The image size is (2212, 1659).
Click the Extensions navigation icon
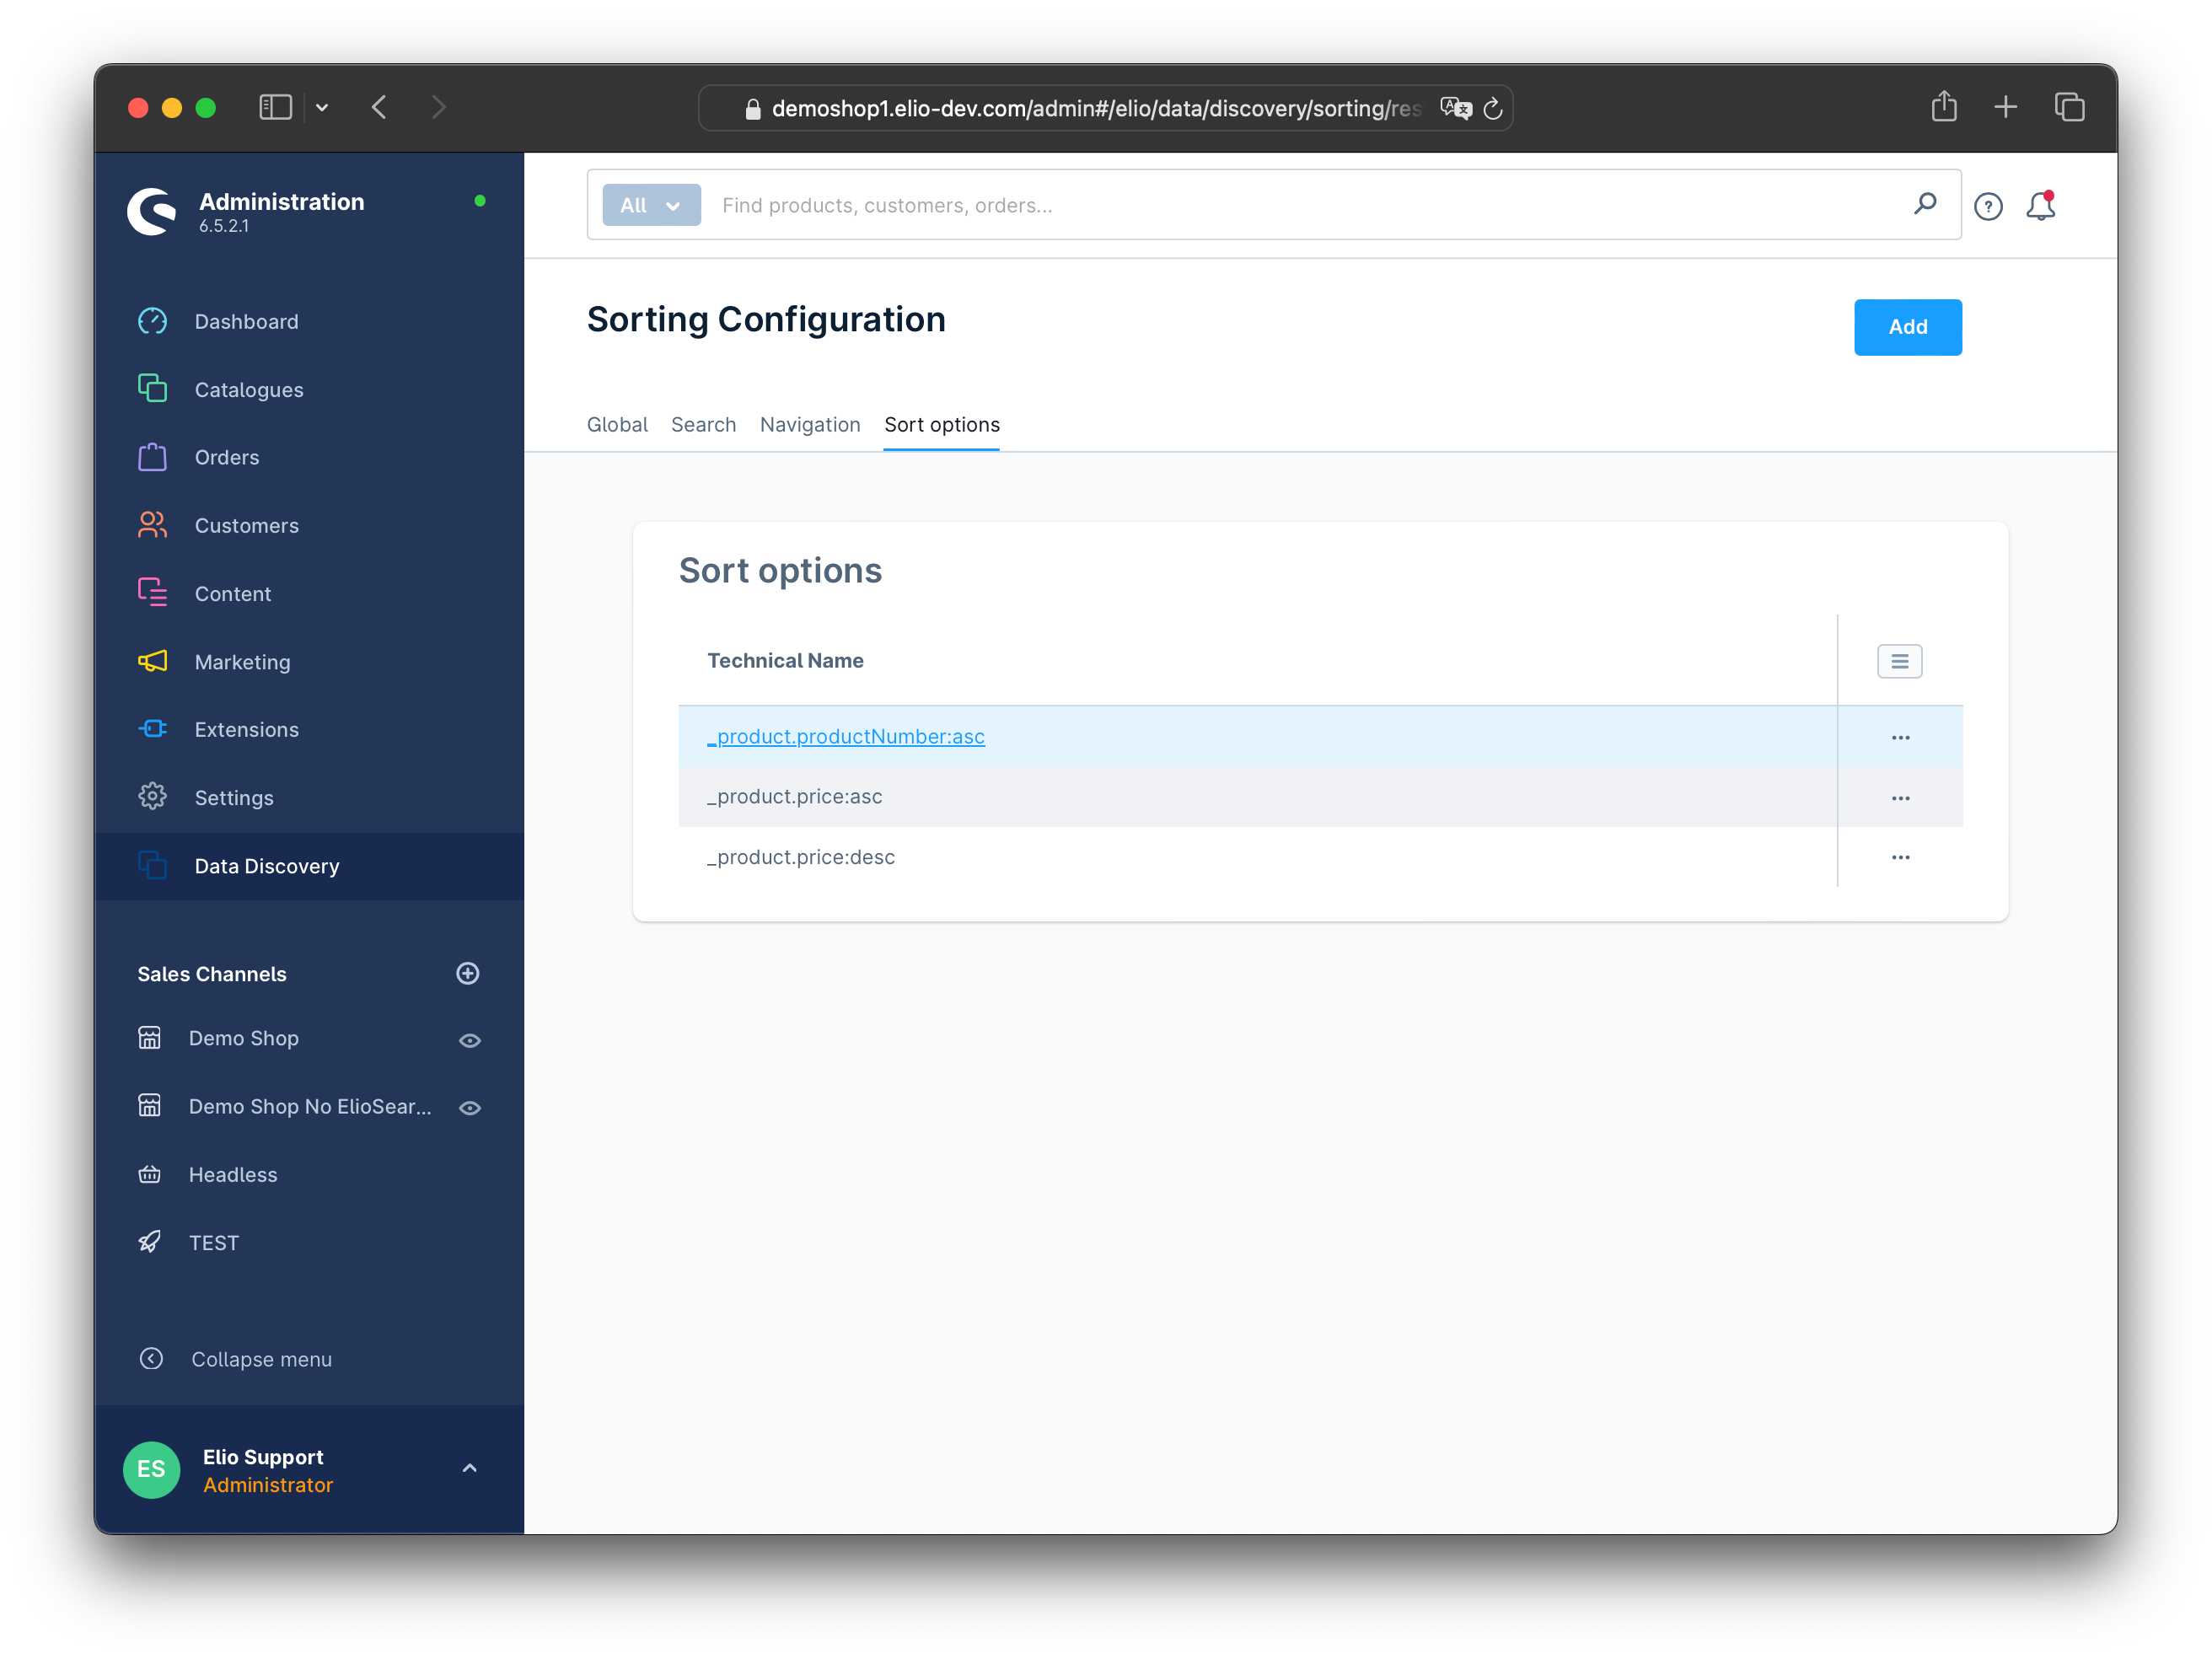[x=155, y=728]
